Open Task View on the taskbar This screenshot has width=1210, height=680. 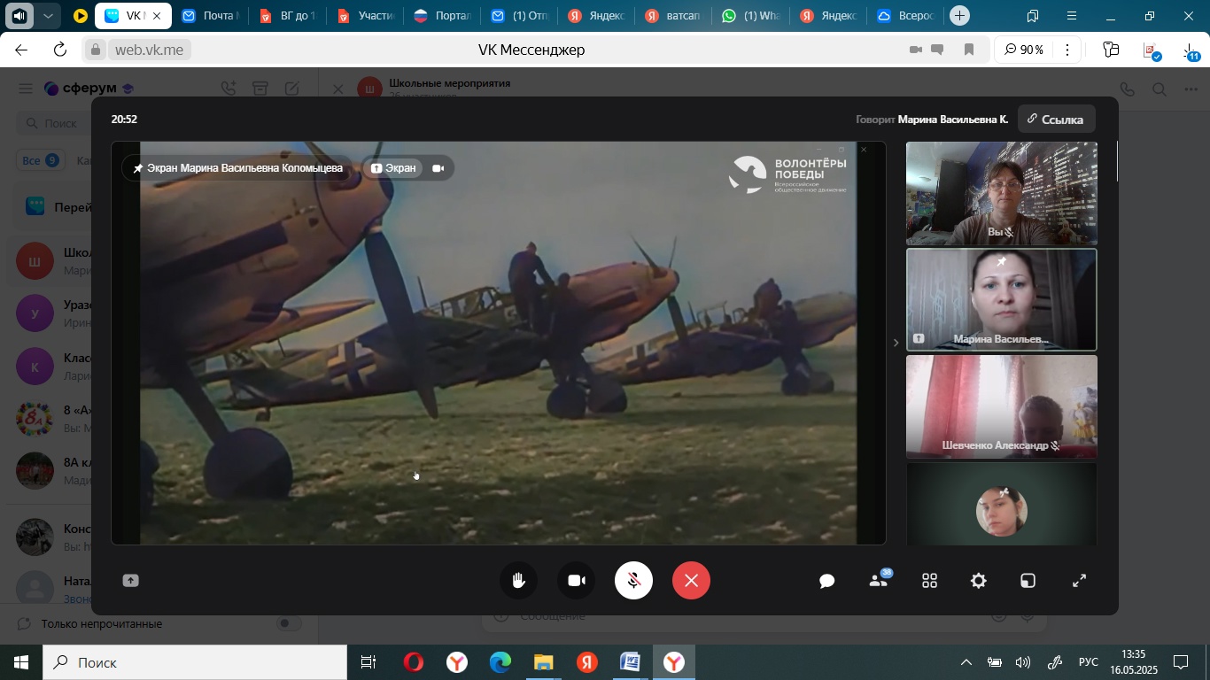(368, 662)
